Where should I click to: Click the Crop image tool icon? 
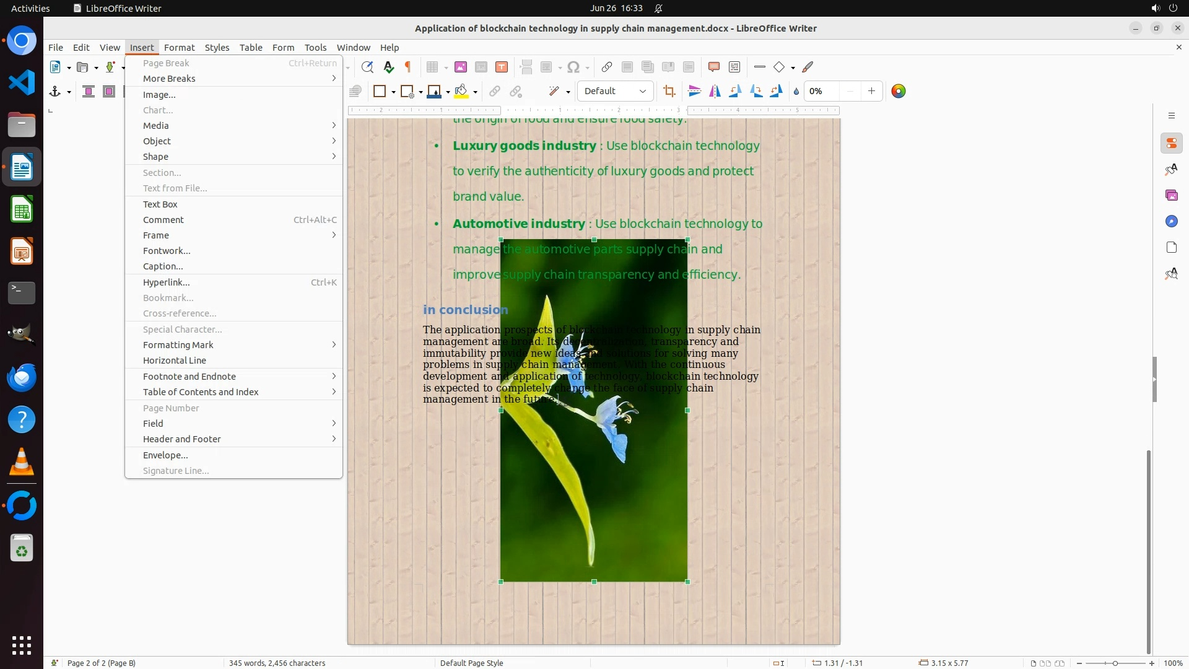click(669, 92)
